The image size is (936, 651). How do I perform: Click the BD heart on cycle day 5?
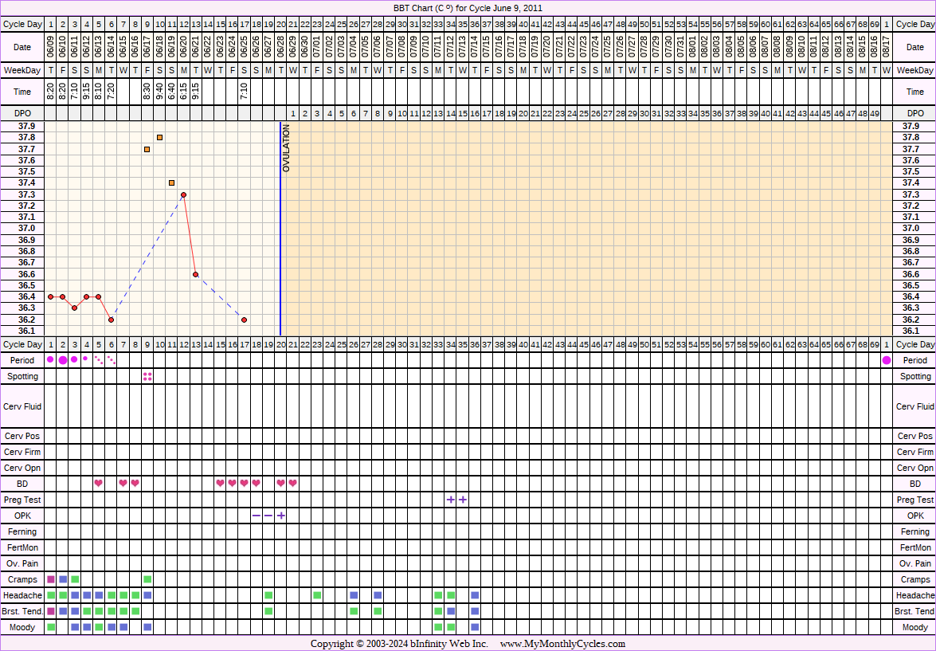[x=99, y=483]
